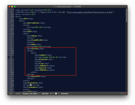Click the Disabled key text
Image resolution: width=135 pixels, height=105 pixels.
[43, 59]
